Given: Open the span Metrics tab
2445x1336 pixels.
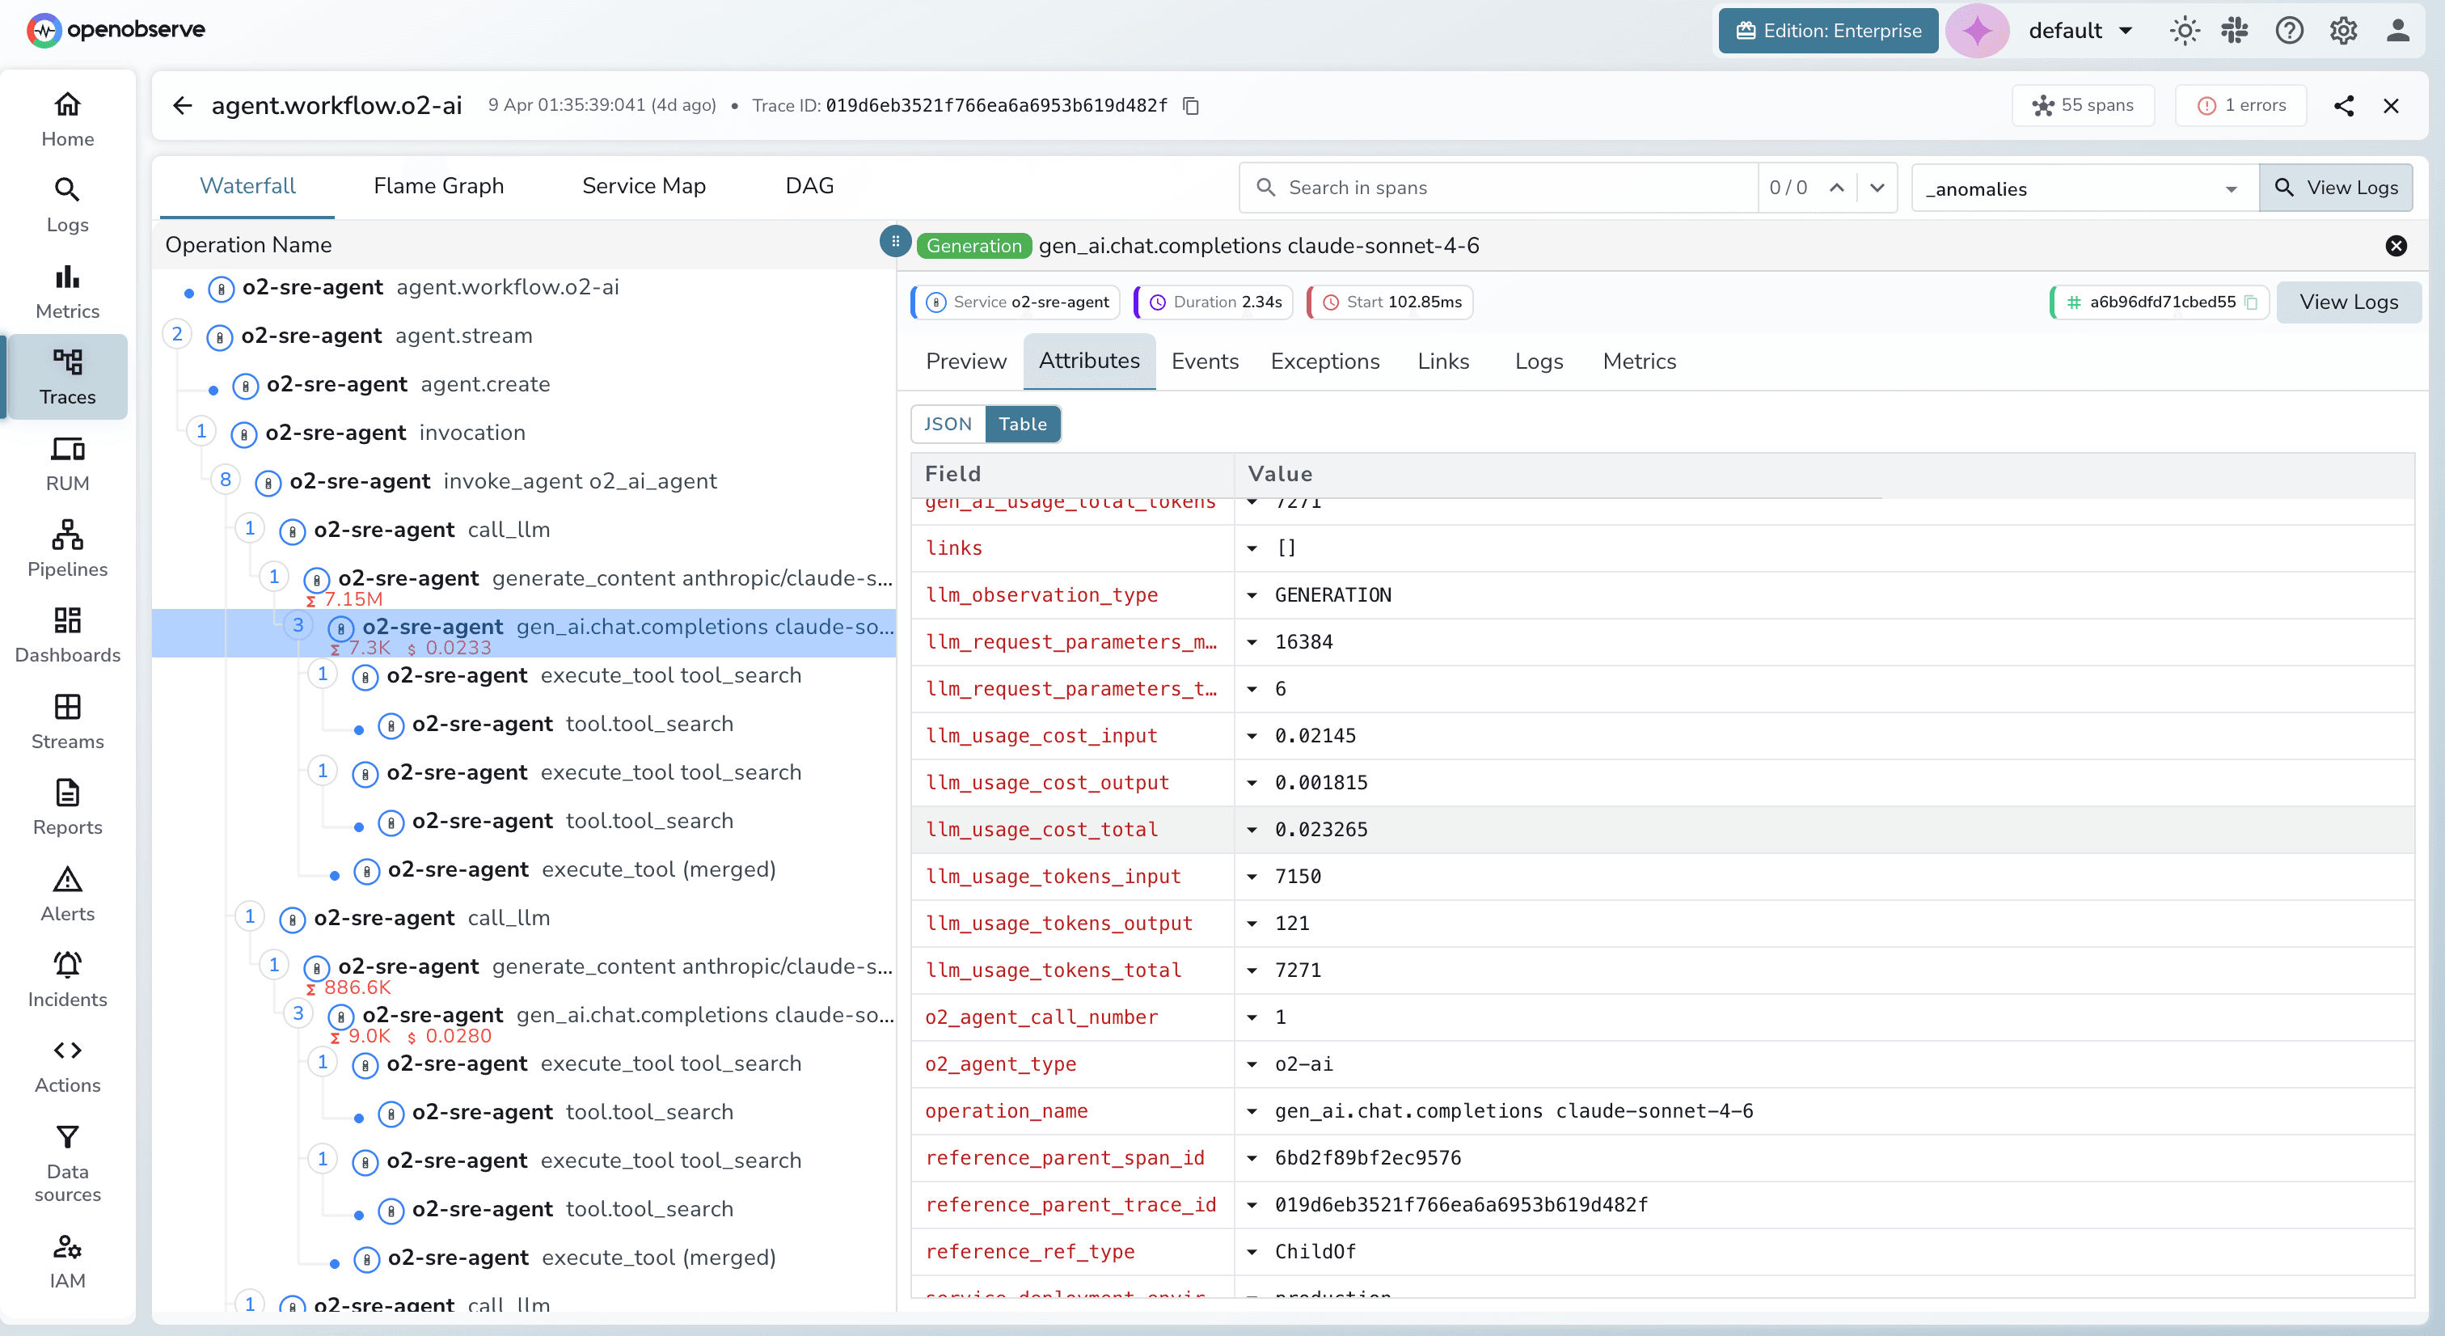Looking at the screenshot, I should coord(1639,361).
